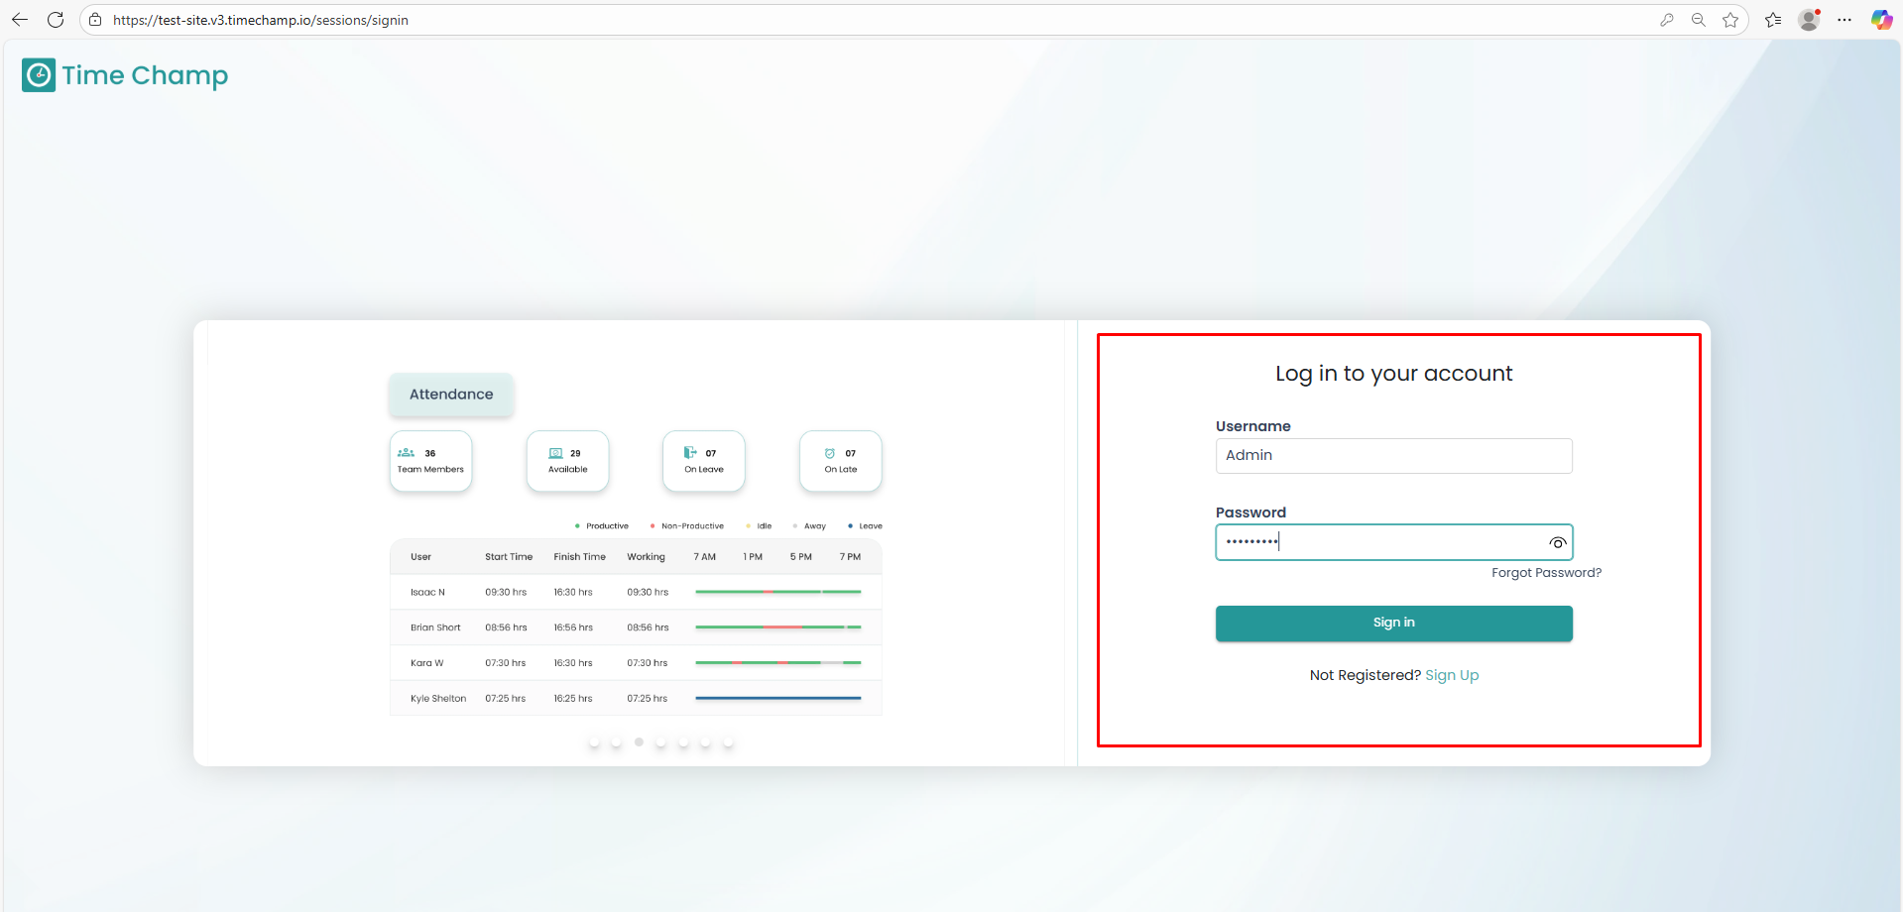This screenshot has width=1903, height=912.
Task: Click the 36 Team Members card
Action: [430, 461]
